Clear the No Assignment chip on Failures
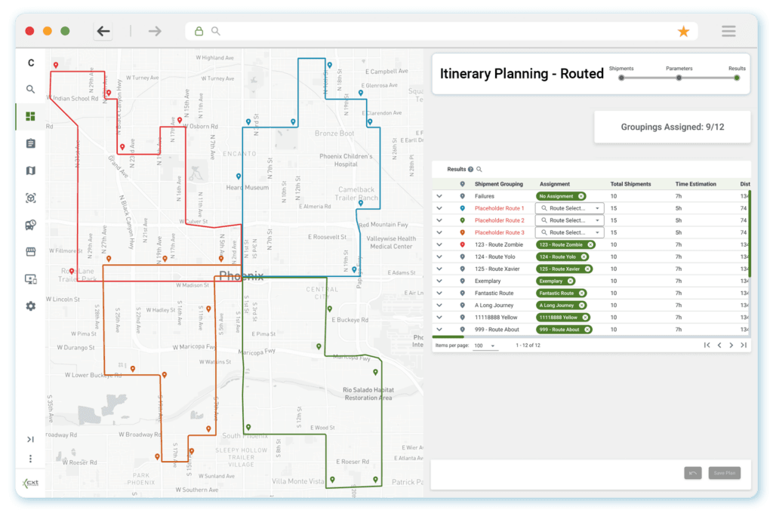The width and height of the screenshot is (773, 513). pos(581,196)
